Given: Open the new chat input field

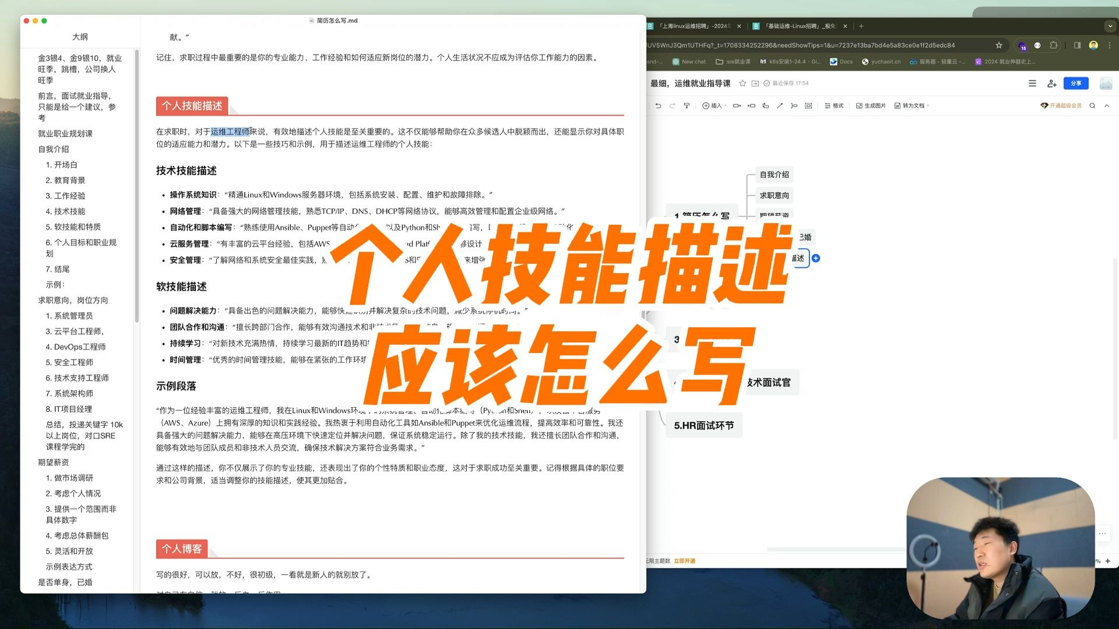Looking at the screenshot, I should click(x=695, y=61).
